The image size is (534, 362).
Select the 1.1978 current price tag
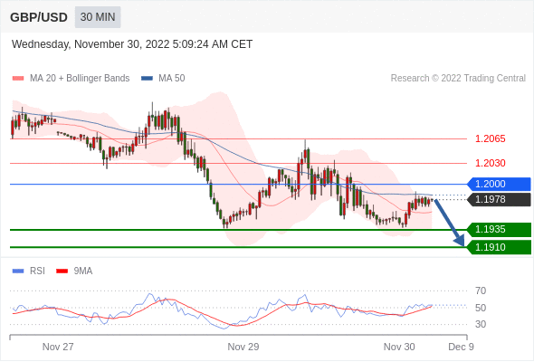tap(499, 199)
